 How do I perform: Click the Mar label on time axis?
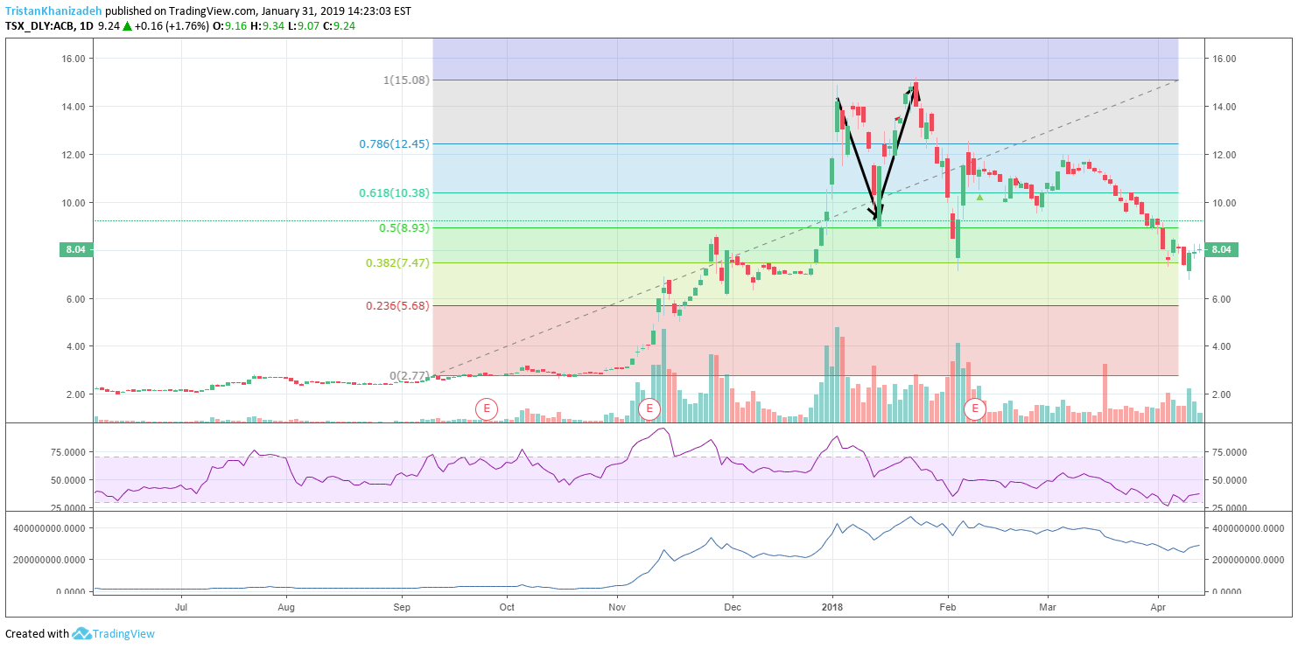click(x=1048, y=605)
